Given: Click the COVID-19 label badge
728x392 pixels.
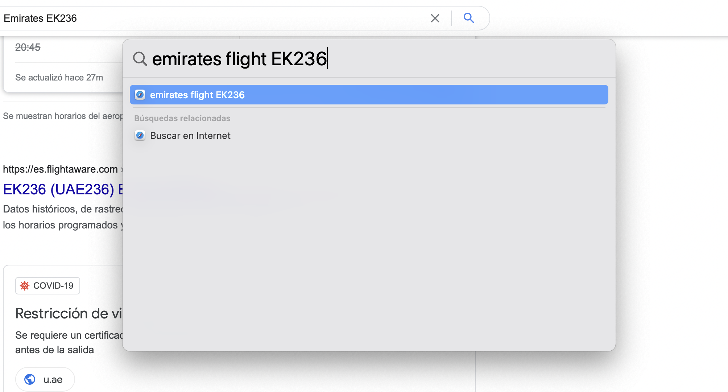Looking at the screenshot, I should (x=48, y=286).
